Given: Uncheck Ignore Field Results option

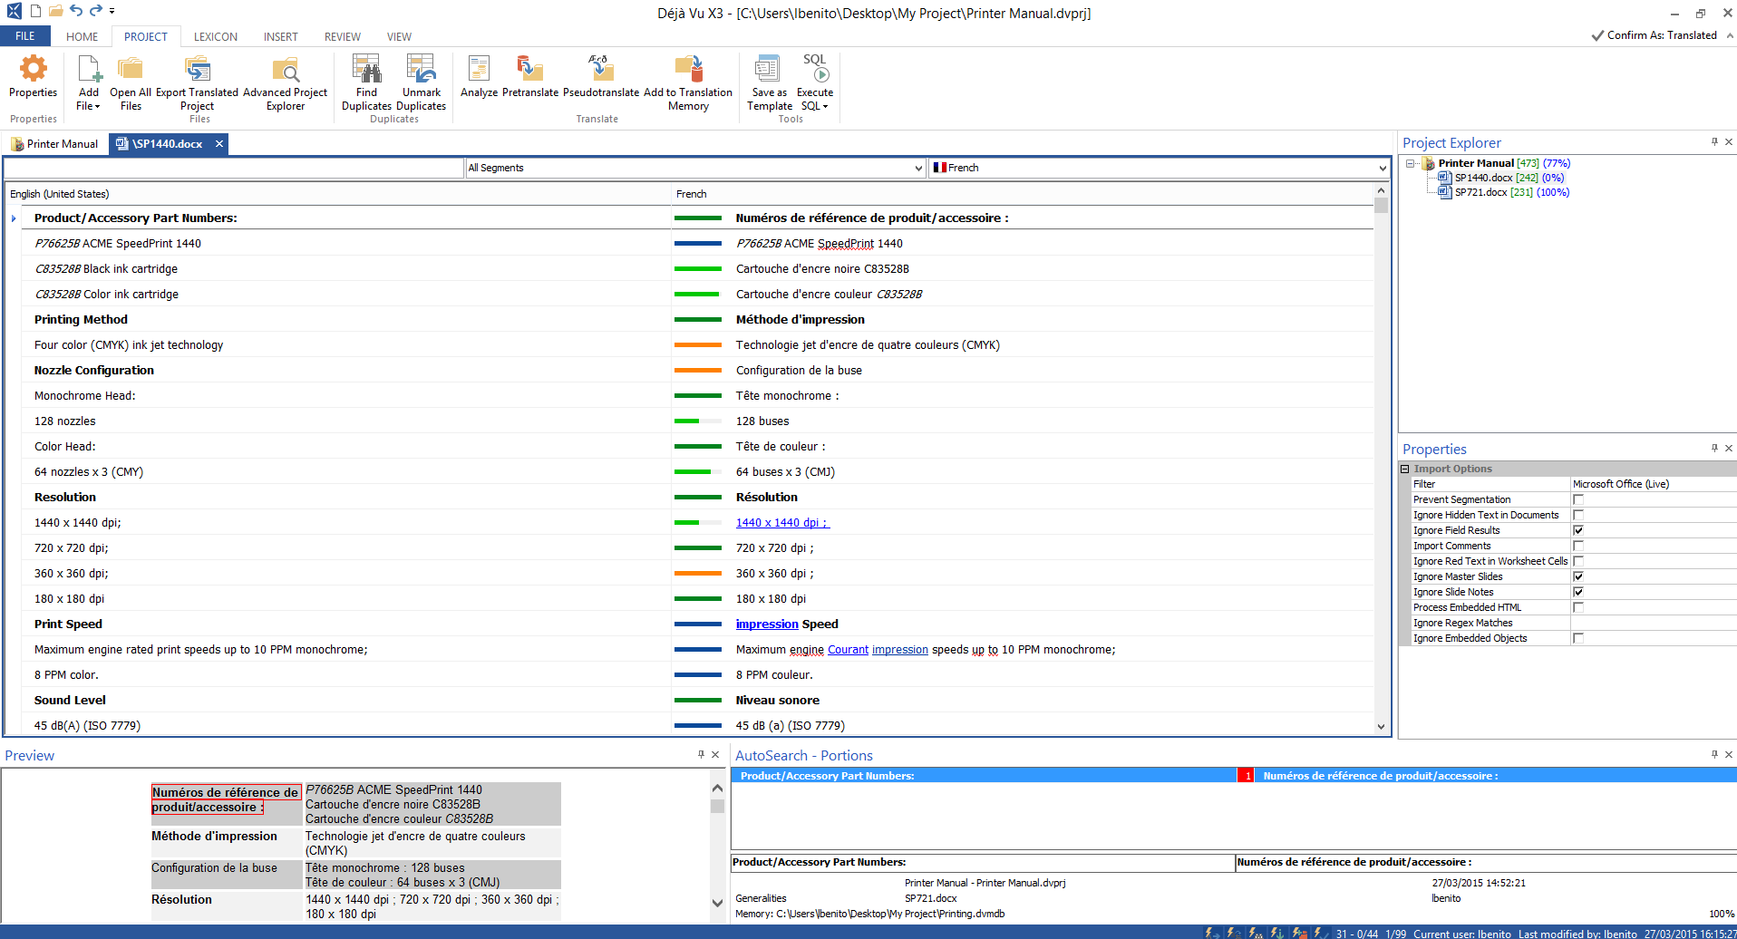Looking at the screenshot, I should point(1578,530).
